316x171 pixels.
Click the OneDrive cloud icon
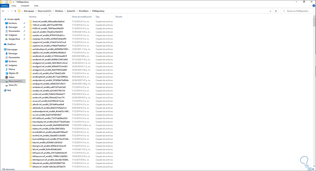(x=5, y=44)
